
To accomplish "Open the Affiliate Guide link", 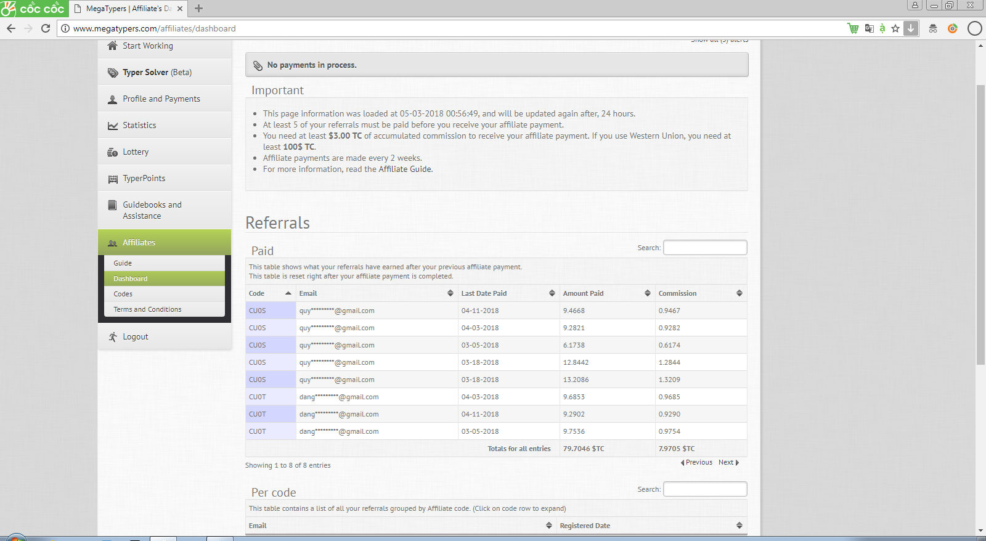I will point(405,169).
